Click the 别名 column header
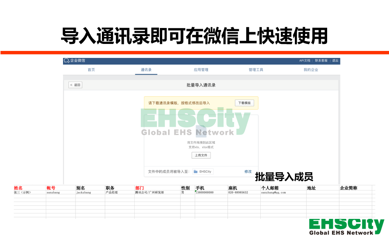The height and width of the screenshot is (243, 389). coord(81,188)
